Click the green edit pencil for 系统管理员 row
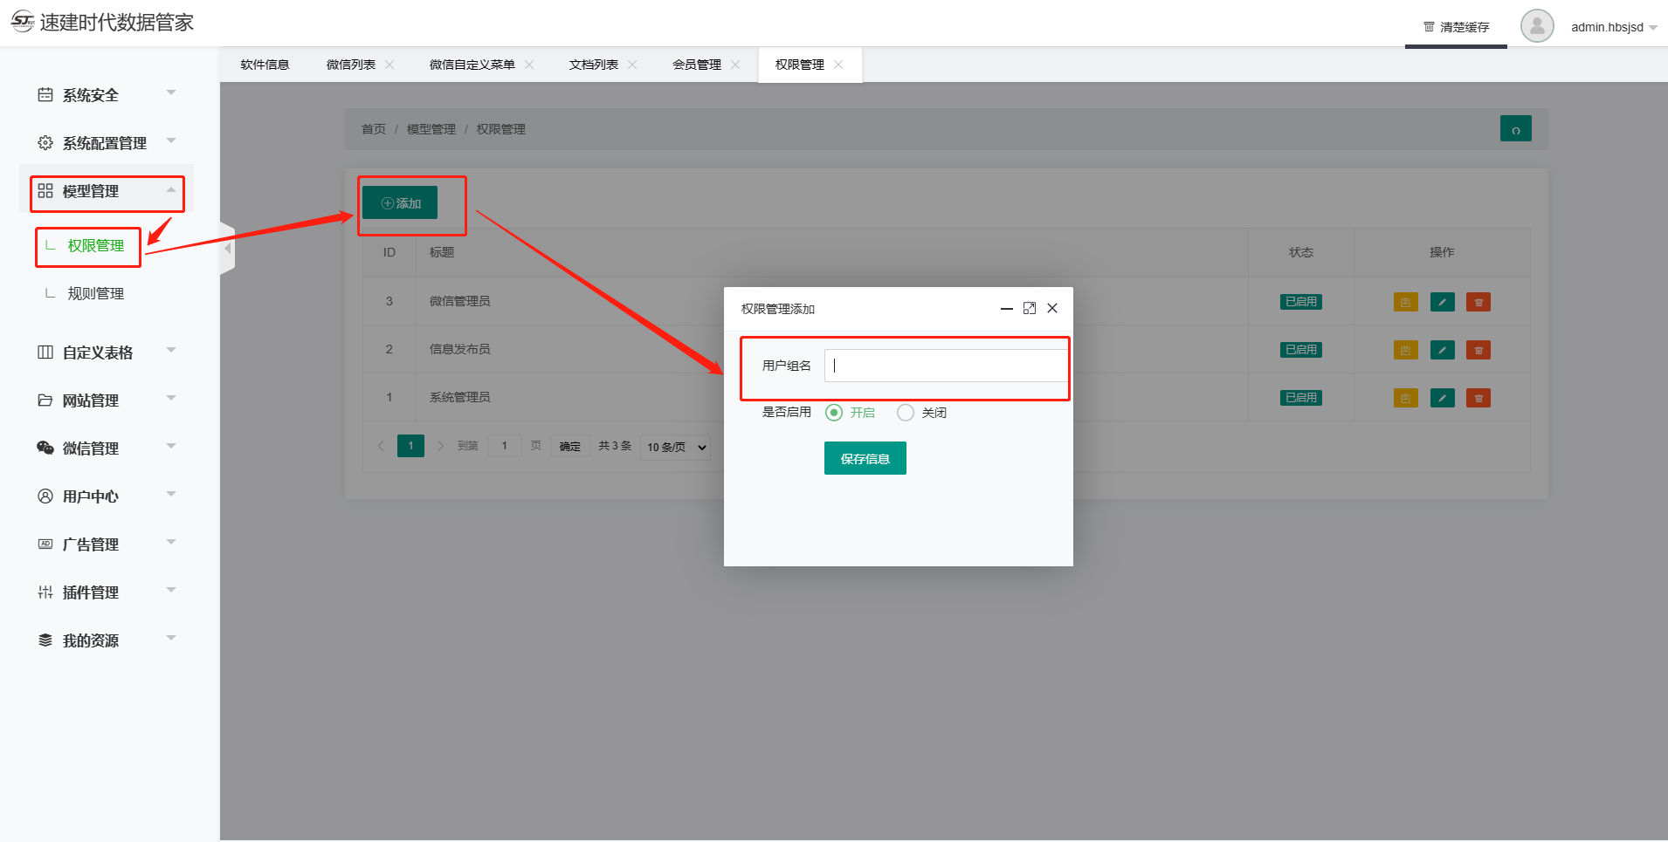This screenshot has height=842, width=1668. click(1443, 398)
